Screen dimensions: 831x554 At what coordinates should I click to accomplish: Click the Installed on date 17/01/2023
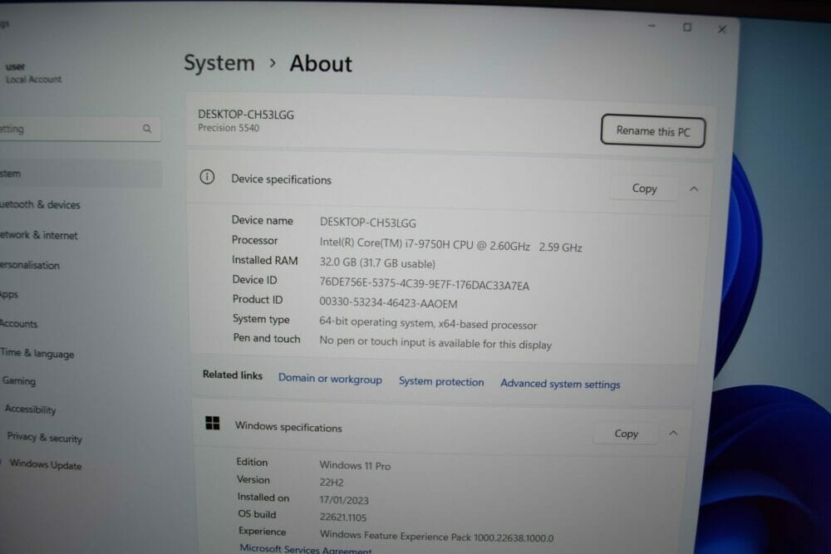(343, 499)
